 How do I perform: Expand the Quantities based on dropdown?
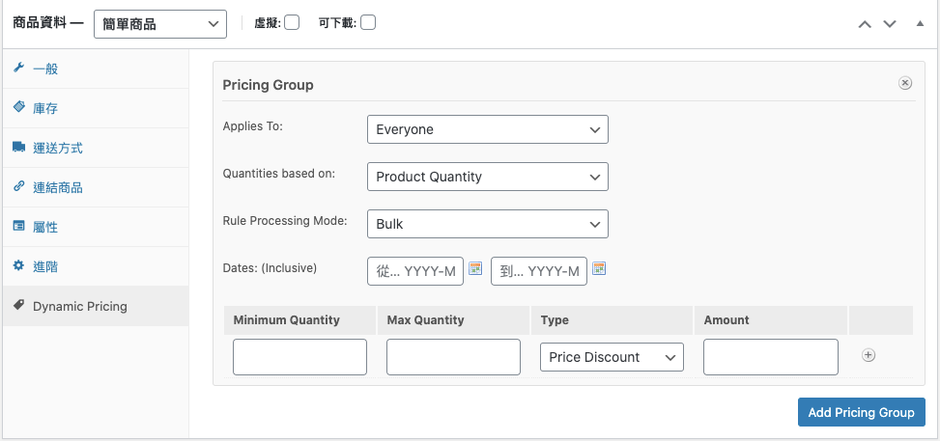tap(488, 177)
